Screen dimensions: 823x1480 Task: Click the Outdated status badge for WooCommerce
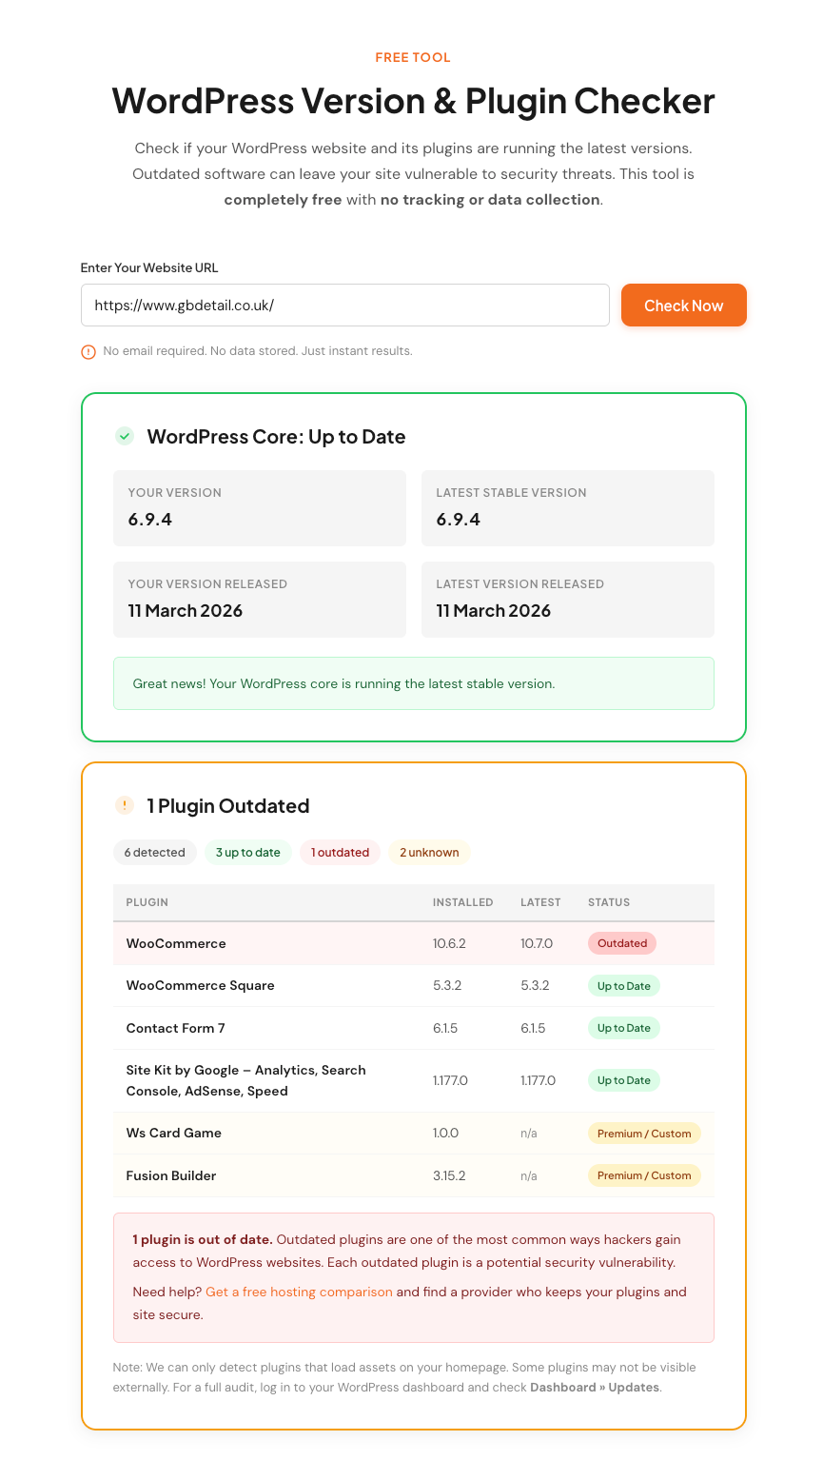(x=622, y=943)
